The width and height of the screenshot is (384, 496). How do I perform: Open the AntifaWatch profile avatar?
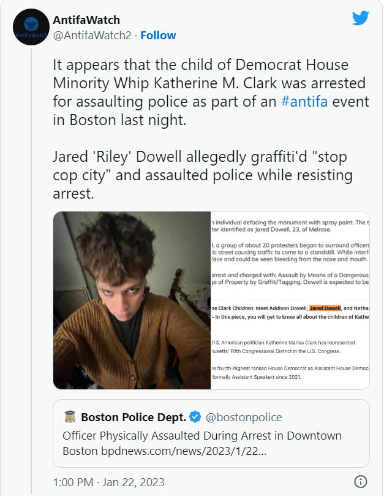(31, 28)
